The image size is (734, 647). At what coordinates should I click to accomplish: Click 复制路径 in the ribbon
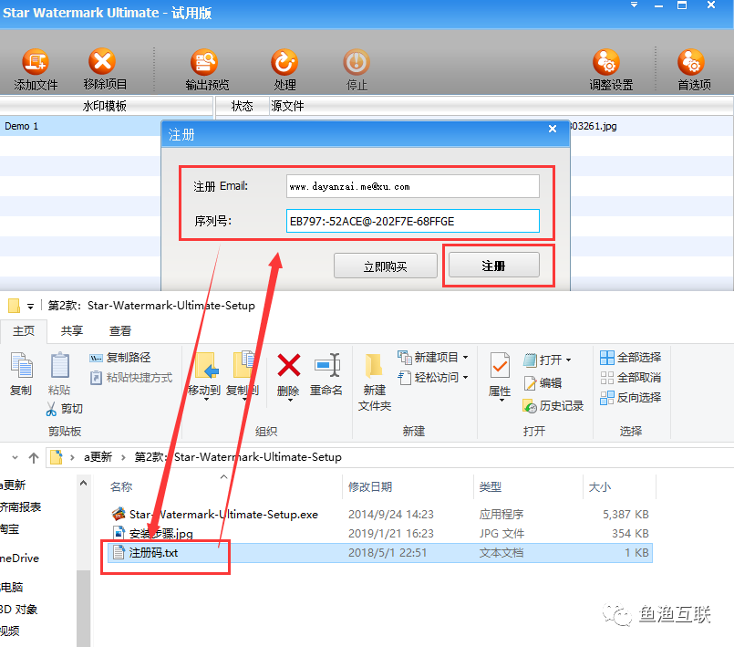tap(119, 358)
